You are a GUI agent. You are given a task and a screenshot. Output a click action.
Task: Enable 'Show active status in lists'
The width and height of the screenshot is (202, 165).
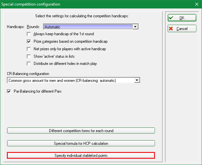point(29,56)
